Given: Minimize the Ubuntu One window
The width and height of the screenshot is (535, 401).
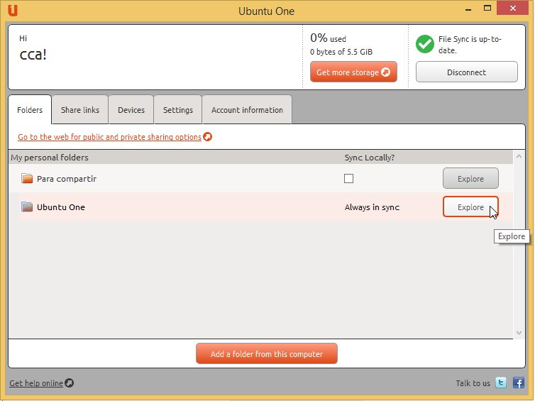Looking at the screenshot, I should point(468,9).
